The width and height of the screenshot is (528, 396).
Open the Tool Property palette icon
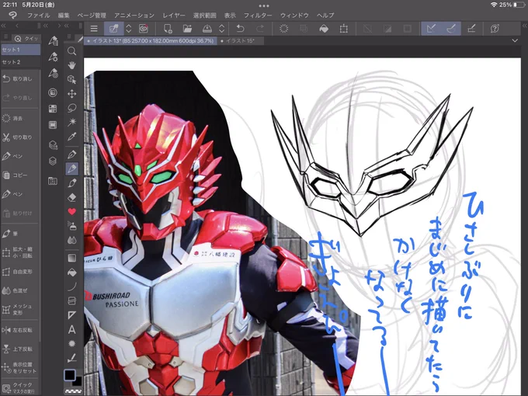[x=53, y=57]
